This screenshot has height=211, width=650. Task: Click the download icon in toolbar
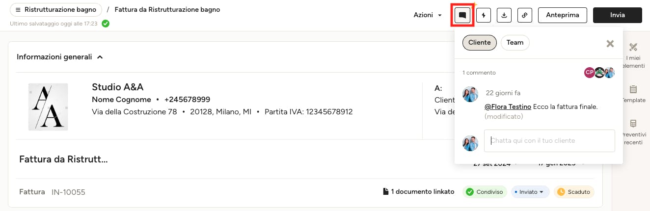pos(504,15)
